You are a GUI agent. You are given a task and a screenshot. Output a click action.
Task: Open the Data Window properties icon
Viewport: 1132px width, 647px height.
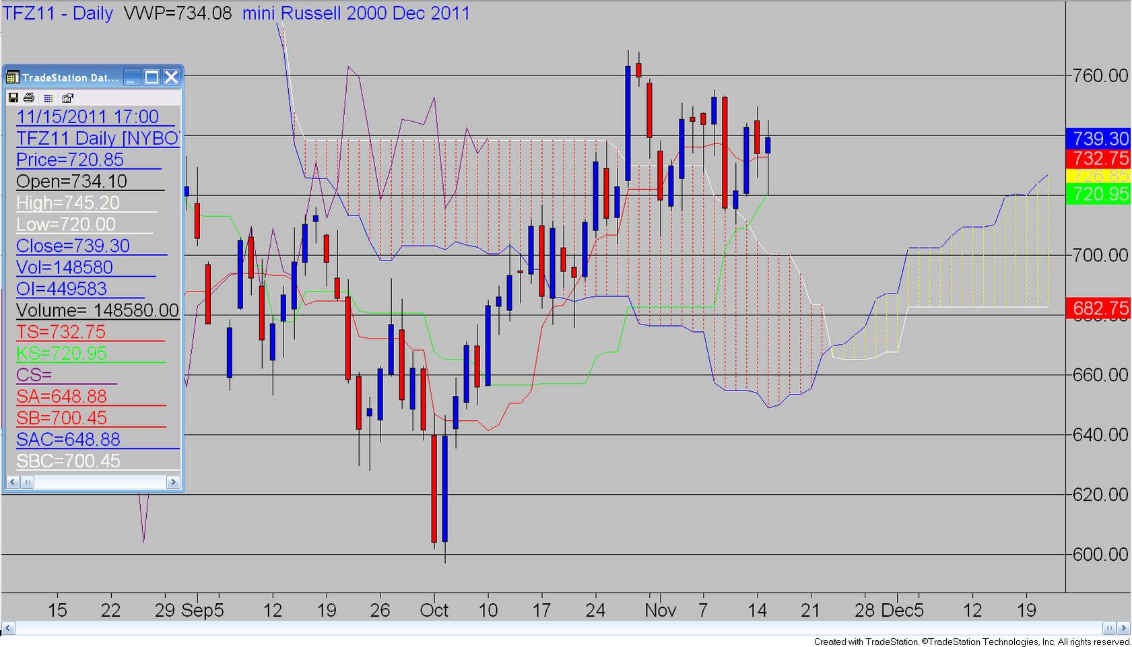(x=67, y=98)
